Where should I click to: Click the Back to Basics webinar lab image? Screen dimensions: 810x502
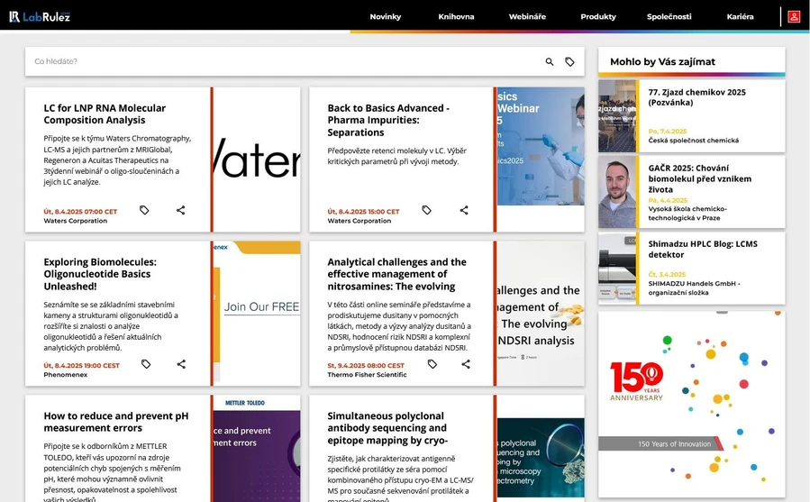(541, 146)
